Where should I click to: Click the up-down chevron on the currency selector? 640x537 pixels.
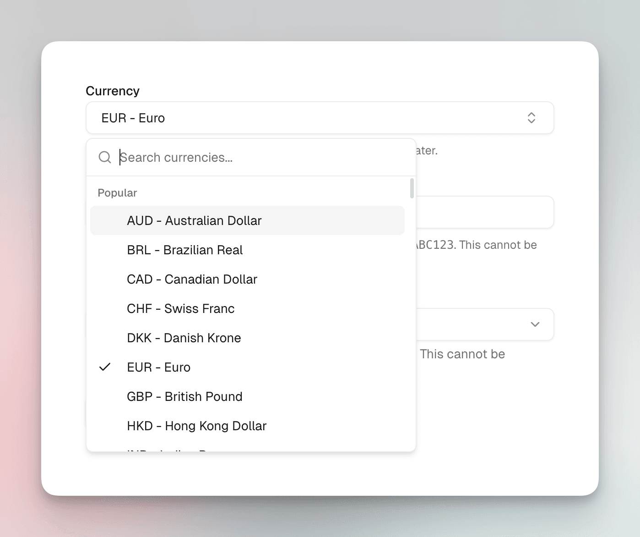(531, 118)
